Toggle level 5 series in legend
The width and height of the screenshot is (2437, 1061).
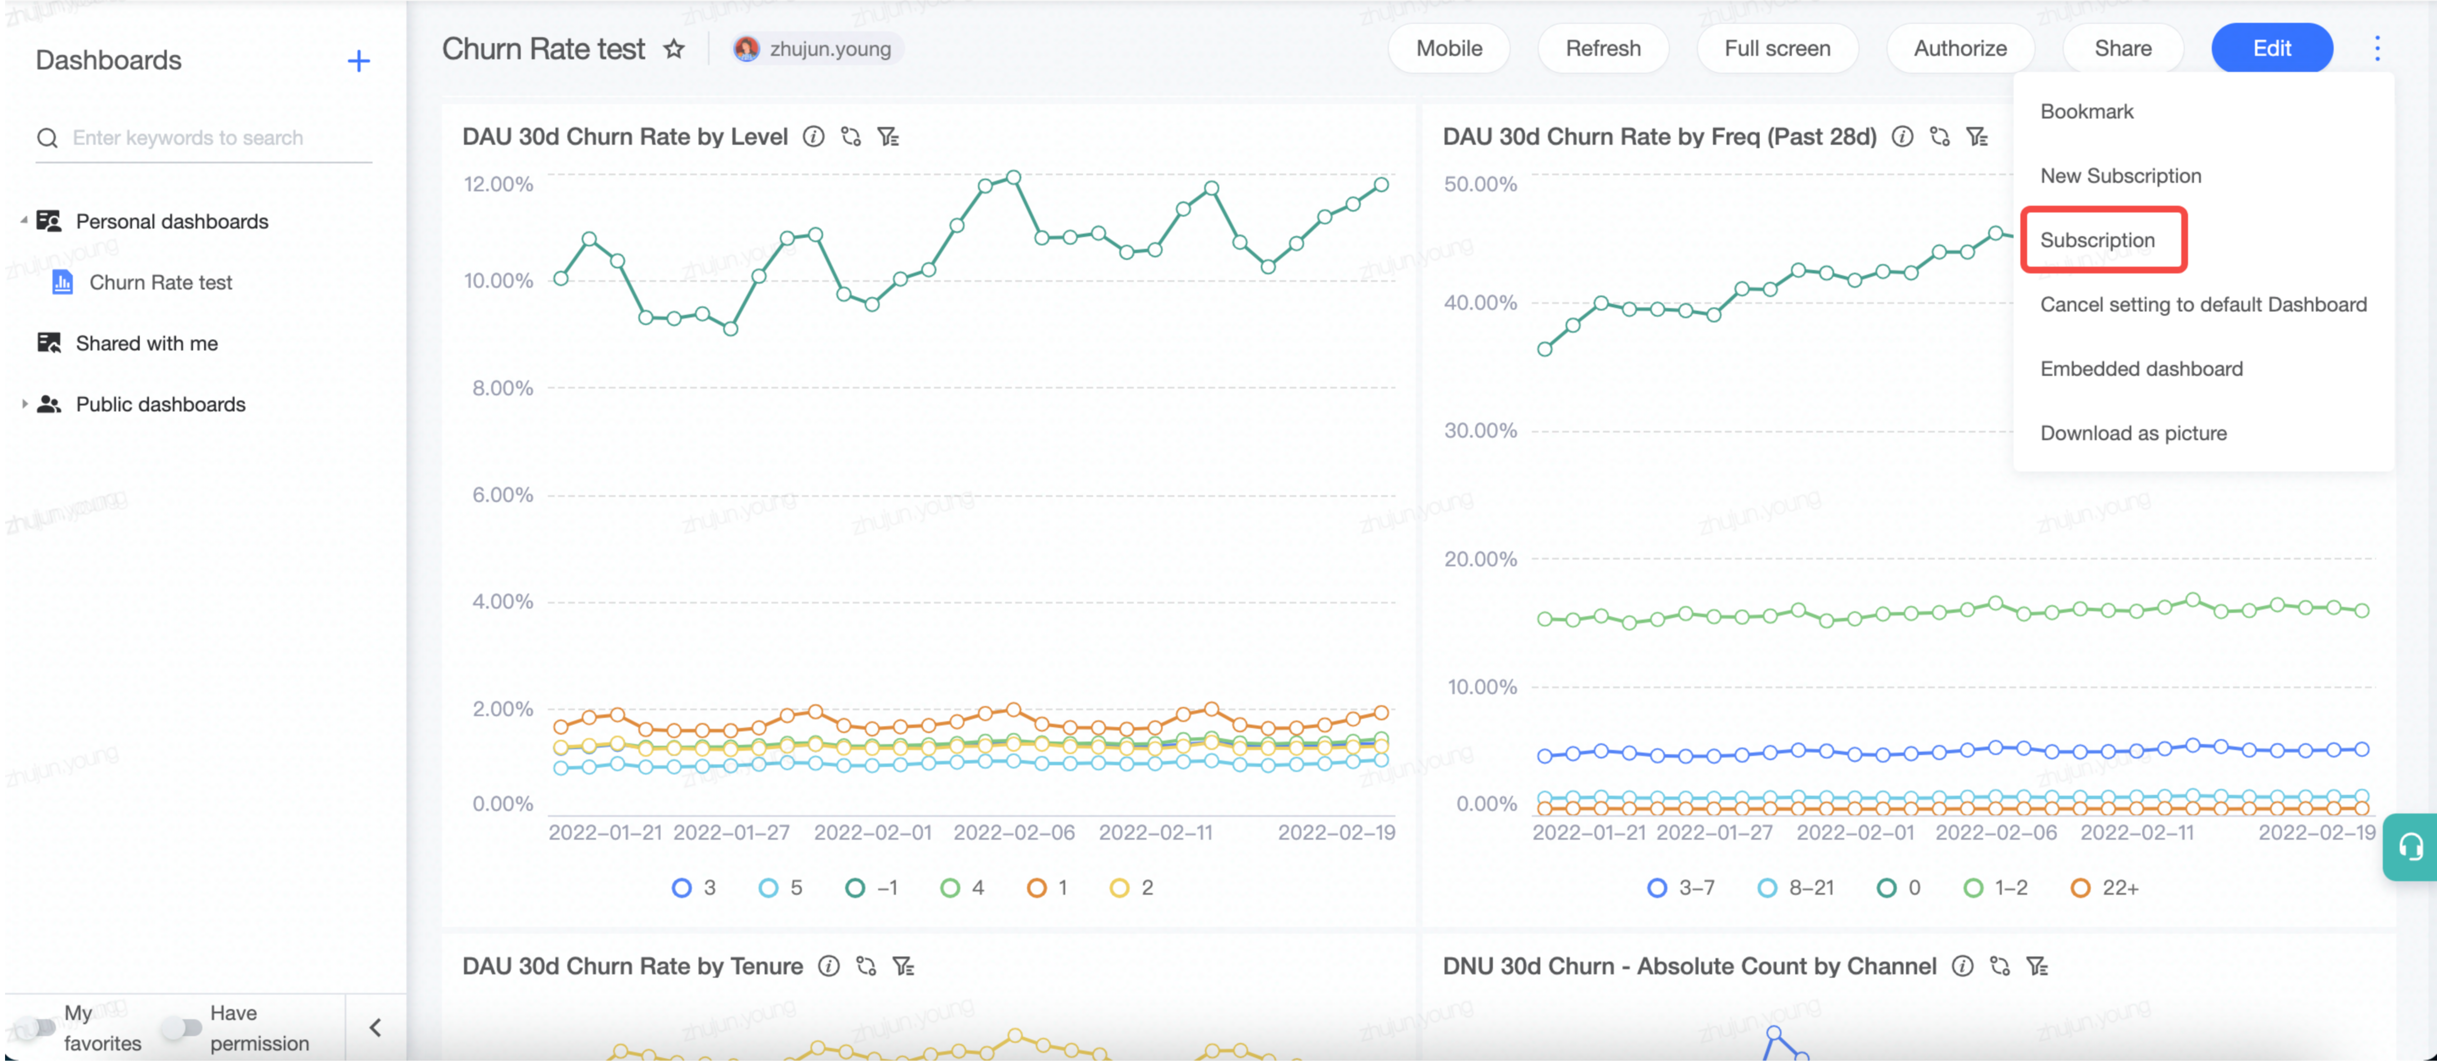781,888
